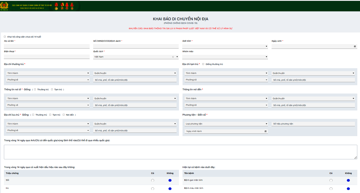Focus the Họ và tên field

coord(47,46)
